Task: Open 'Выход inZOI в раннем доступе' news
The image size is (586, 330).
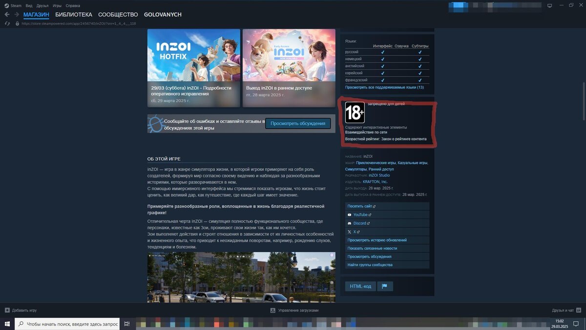Action: pyautogui.click(x=279, y=88)
